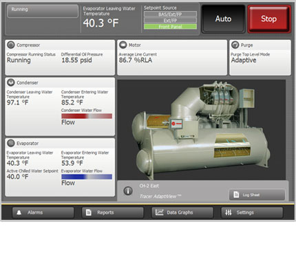
Task: Select BAS/Ext/FP setpoint source
Action: (x=170, y=14)
